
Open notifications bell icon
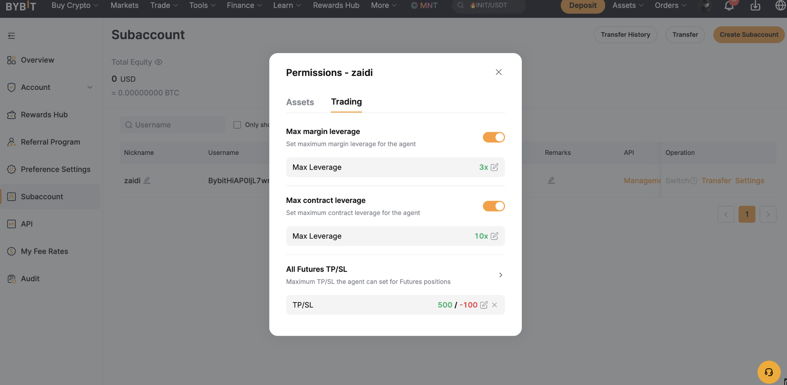tap(729, 5)
